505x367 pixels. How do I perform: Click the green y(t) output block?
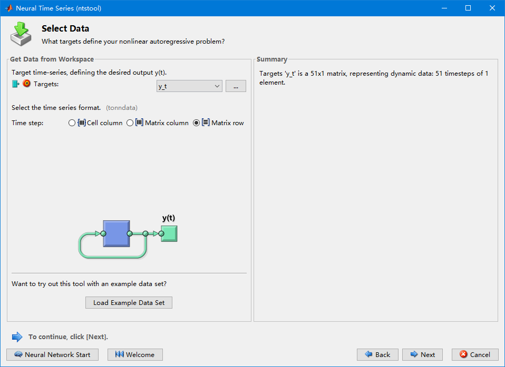169,233
